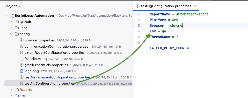Viewport: 248px width, 98px height.
Task: Select testNgConfiguration.properties in the project tree
Action: pyautogui.click(x=68, y=83)
